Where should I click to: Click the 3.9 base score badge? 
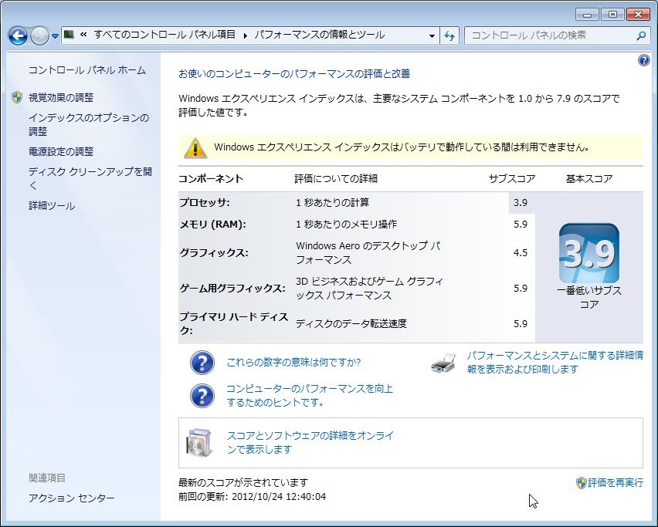589,253
